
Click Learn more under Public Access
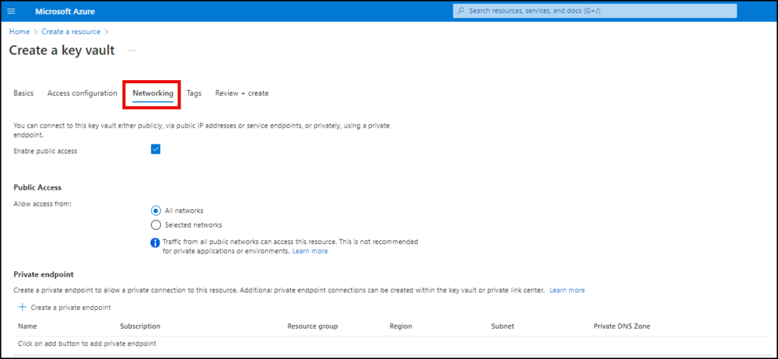[310, 251]
